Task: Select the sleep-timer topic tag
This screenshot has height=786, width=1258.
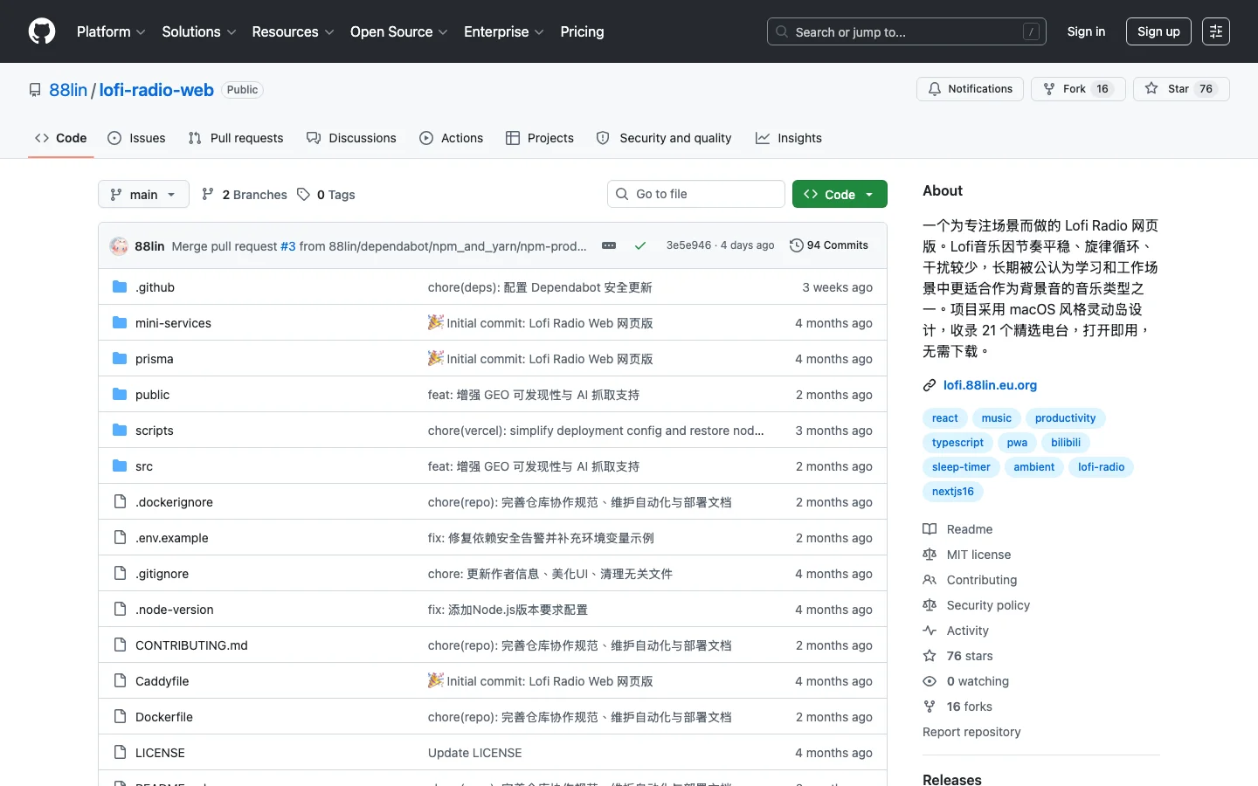Action: (961, 467)
